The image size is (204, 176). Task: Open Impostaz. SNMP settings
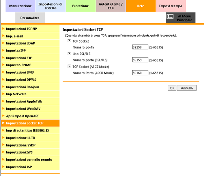tap(30, 65)
